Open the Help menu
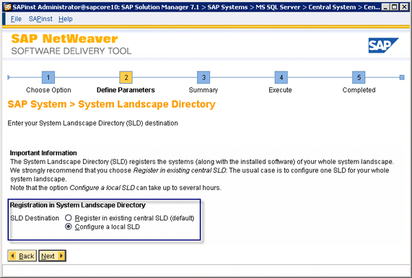The height and width of the screenshot is (278, 412). tap(65, 19)
